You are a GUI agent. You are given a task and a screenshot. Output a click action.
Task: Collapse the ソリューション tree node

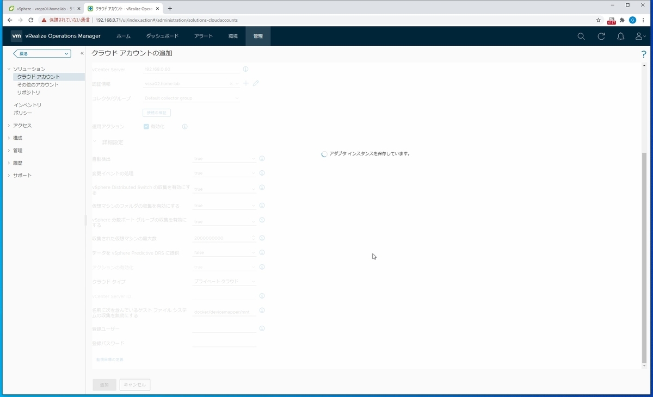point(9,69)
